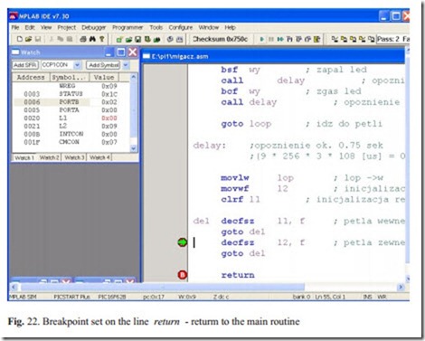
Task: Click the Address column header
Action: (31, 78)
